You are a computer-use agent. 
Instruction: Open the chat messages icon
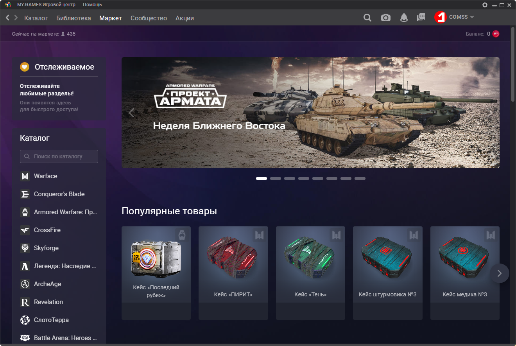[x=421, y=18]
